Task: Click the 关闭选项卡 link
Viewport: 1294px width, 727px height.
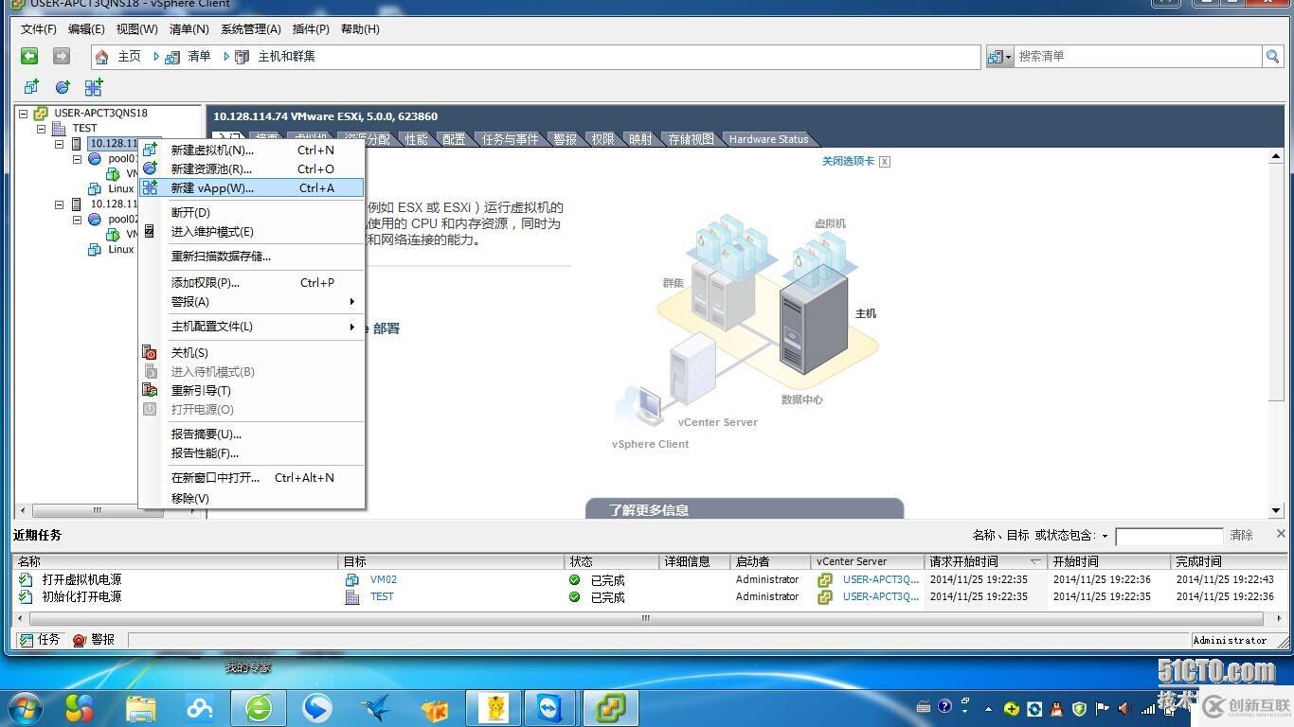Action: 848,162
